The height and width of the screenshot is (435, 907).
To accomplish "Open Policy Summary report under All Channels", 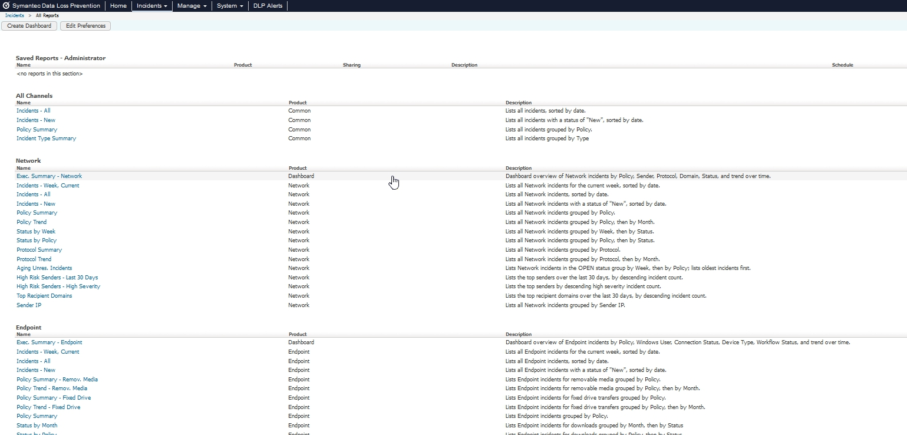I will 37,130.
